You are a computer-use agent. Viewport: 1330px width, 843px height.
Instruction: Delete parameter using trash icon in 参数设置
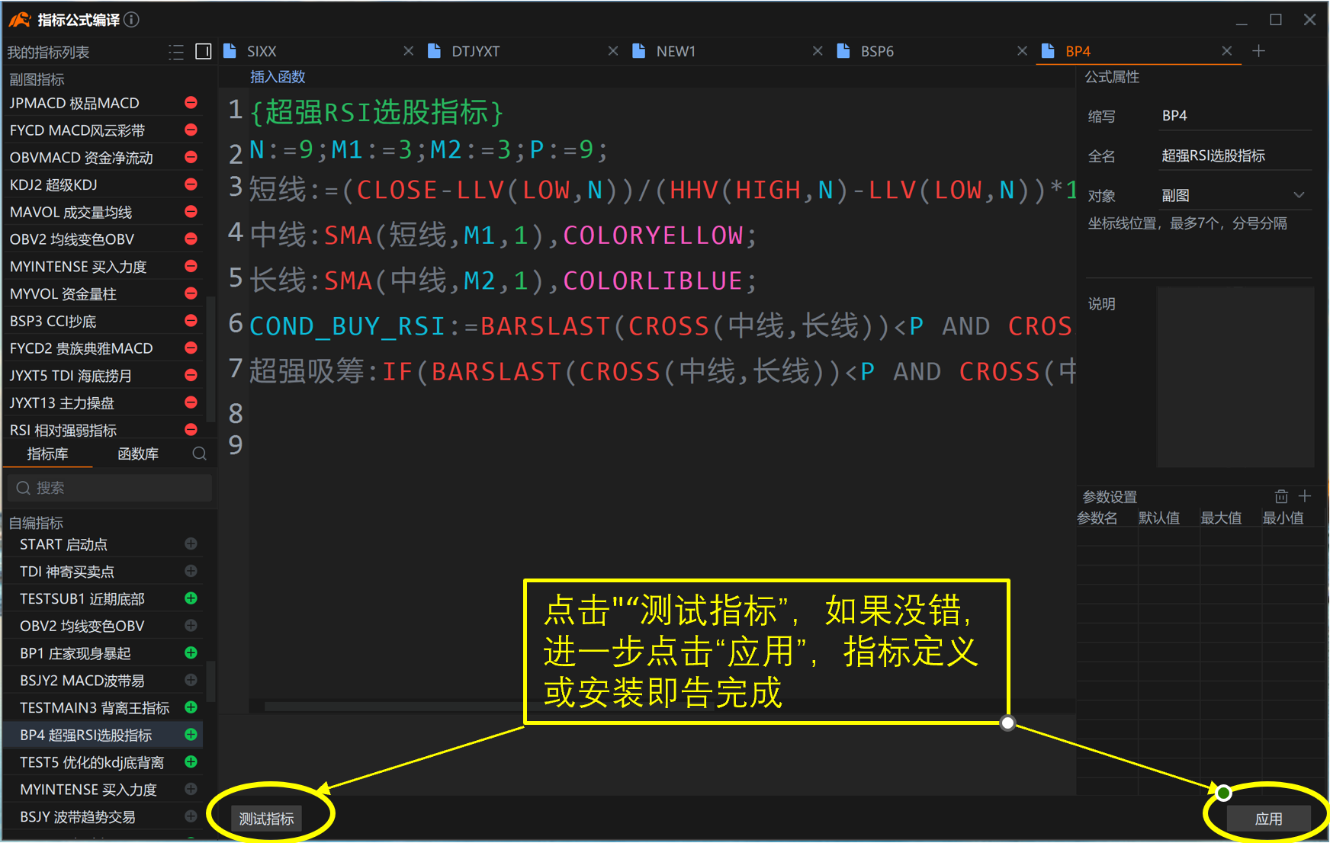coord(1281,496)
